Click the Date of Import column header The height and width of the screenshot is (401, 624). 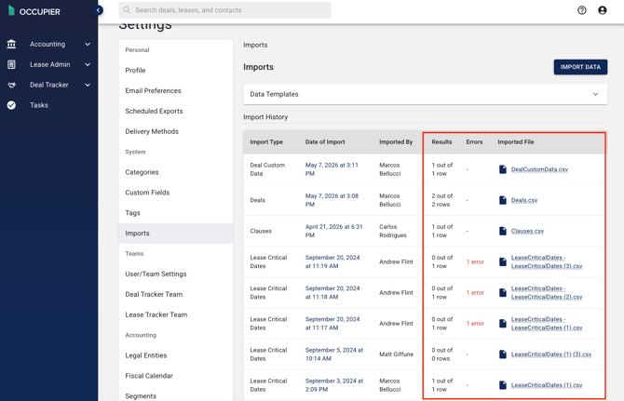pos(325,141)
